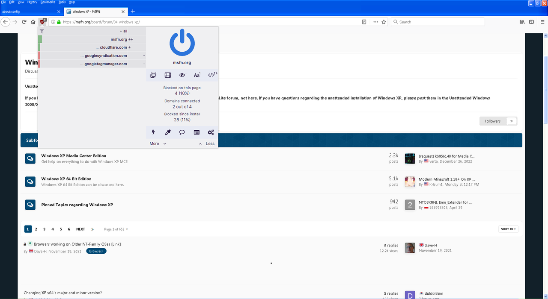Click the Browsers tag
Image resolution: width=548 pixels, height=299 pixels.
96,251
